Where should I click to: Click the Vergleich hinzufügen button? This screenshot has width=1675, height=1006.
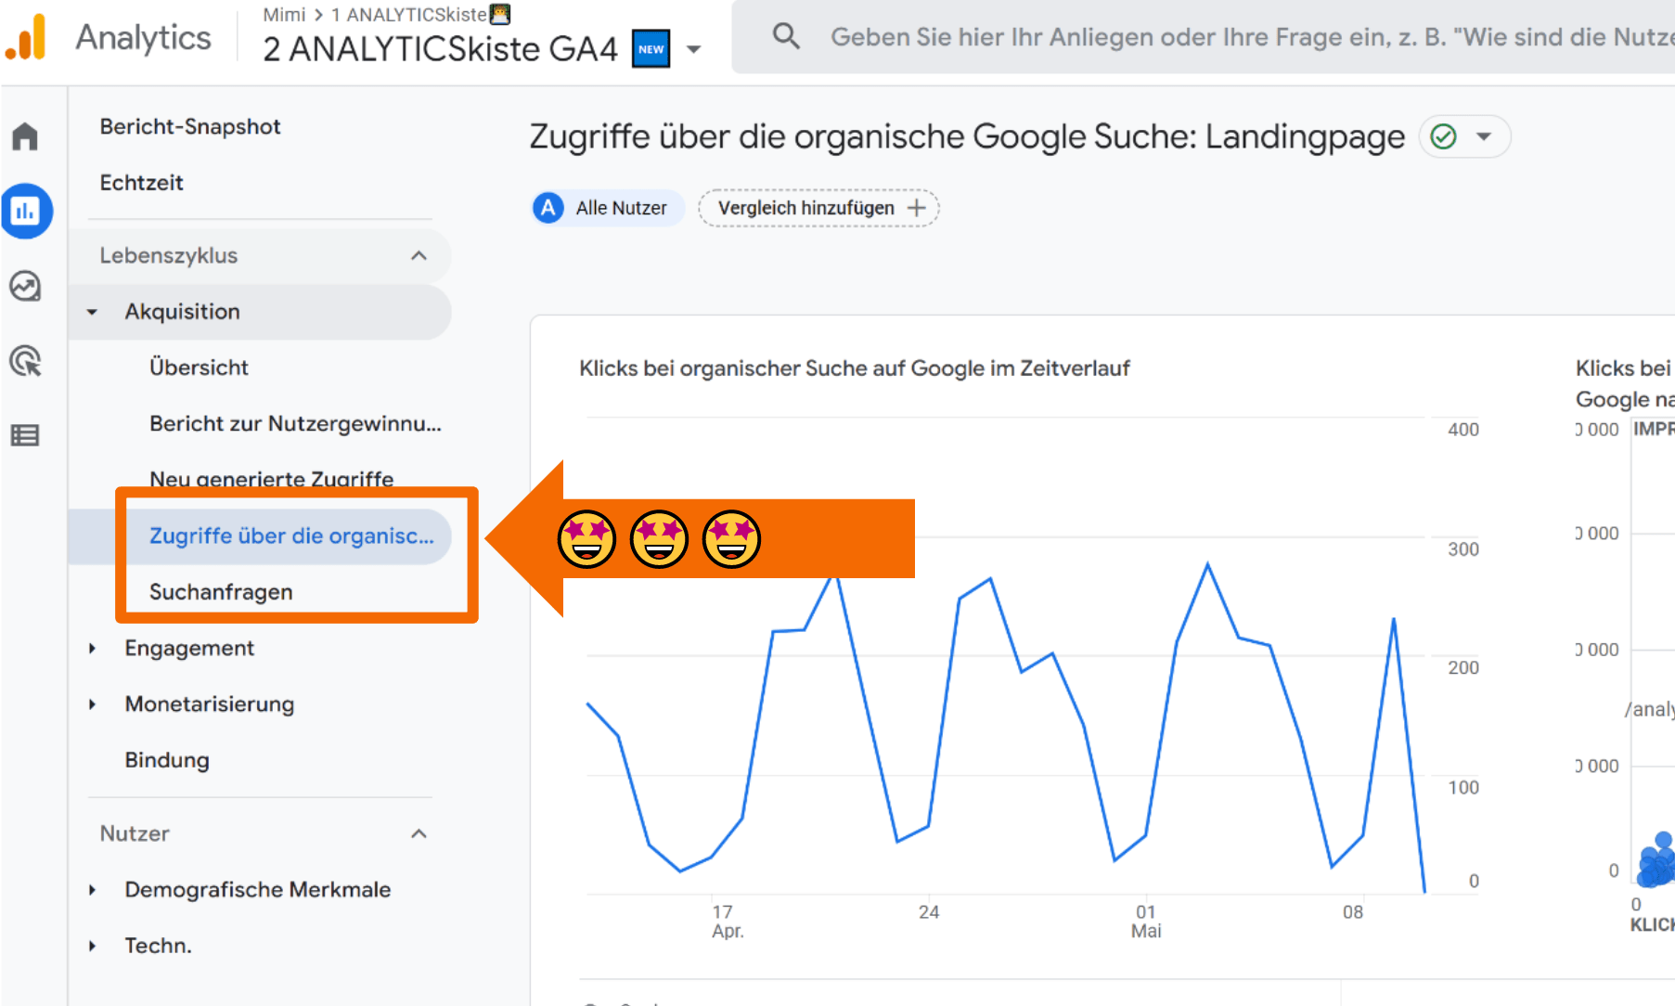tap(818, 207)
